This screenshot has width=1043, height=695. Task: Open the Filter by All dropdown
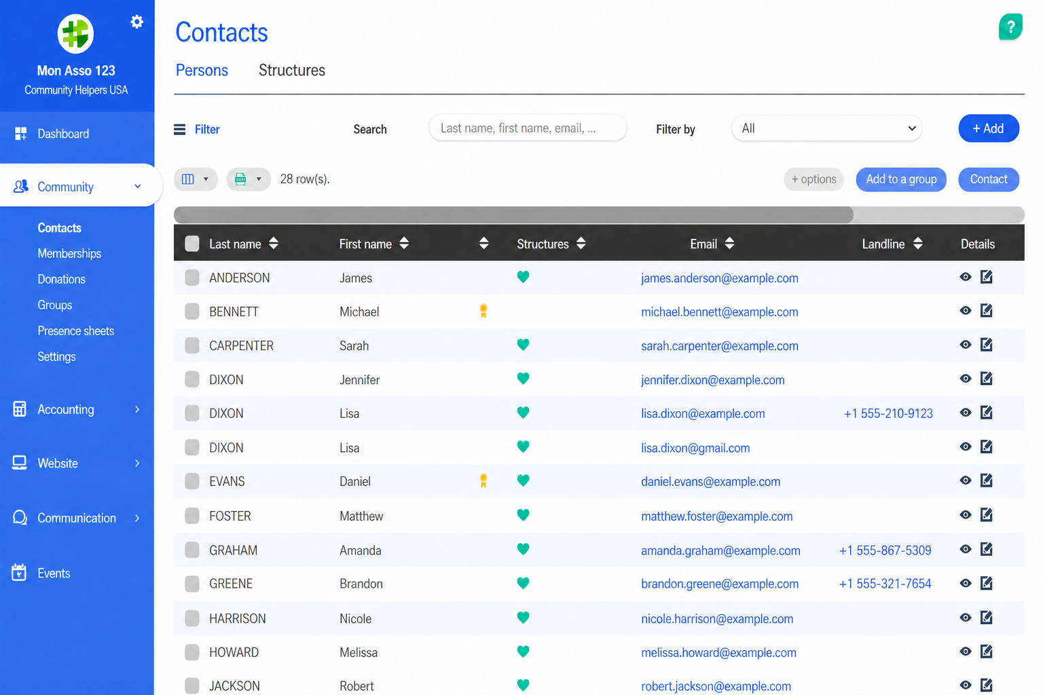pyautogui.click(x=826, y=128)
